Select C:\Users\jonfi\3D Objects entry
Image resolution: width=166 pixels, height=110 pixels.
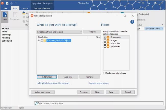(x=59, y=41)
